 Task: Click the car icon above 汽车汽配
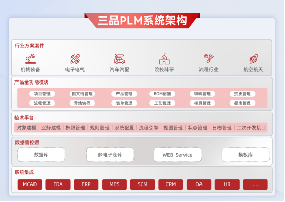120,59
